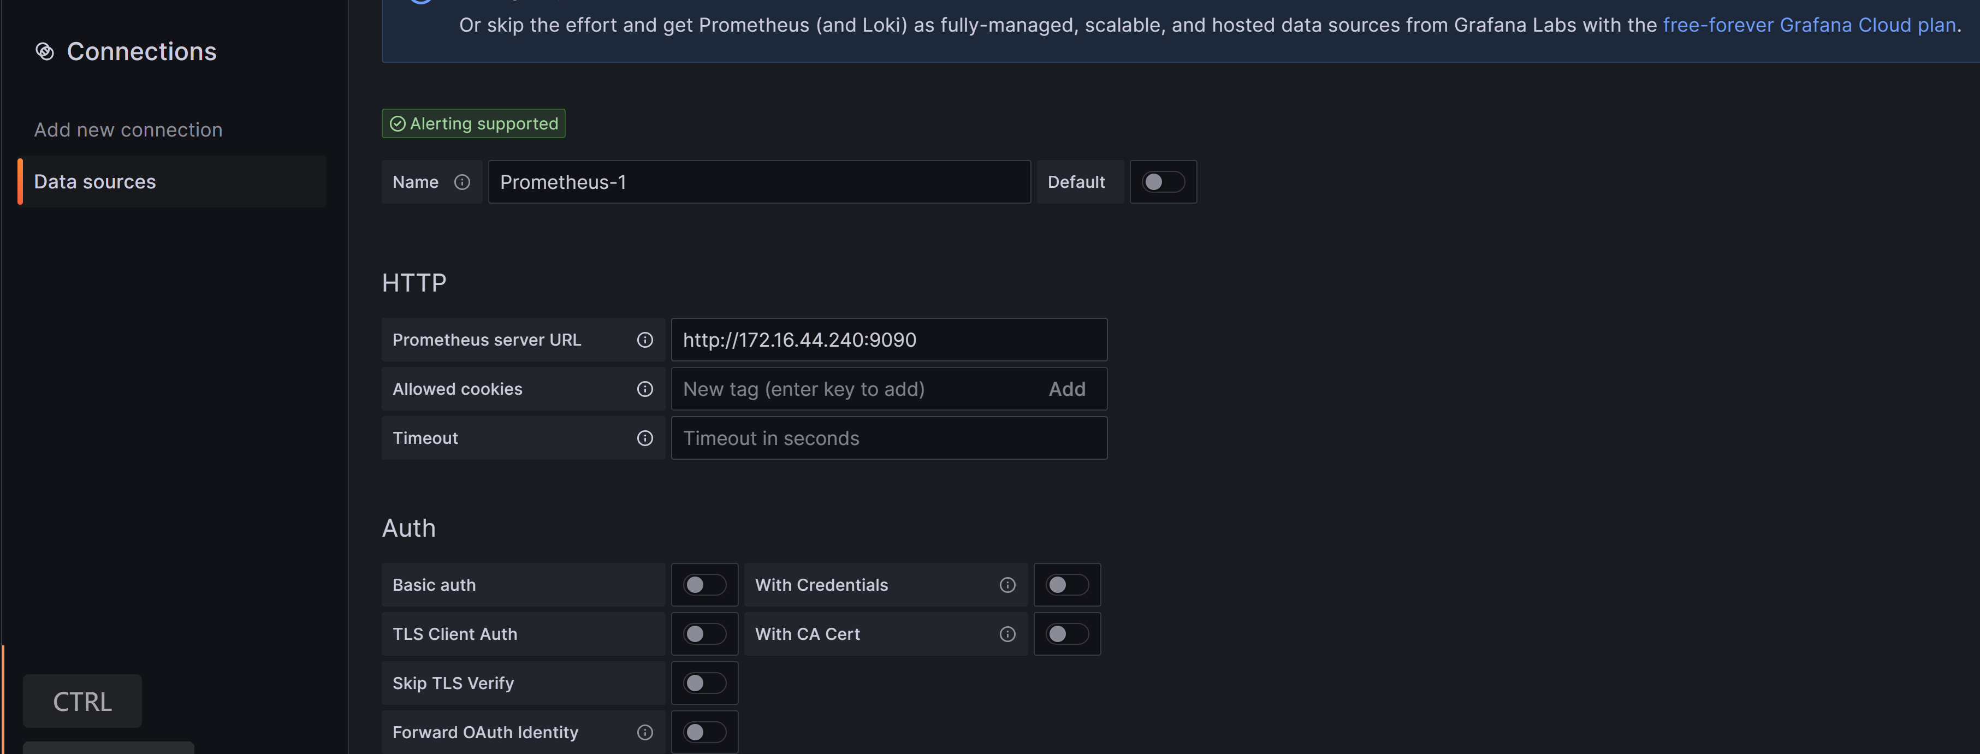View info for Allowed cookies
This screenshot has height=754, width=1980.
point(645,390)
